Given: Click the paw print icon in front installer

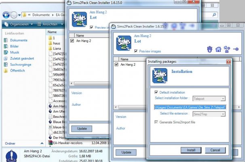Looking at the screenshot, I should tap(209, 49).
